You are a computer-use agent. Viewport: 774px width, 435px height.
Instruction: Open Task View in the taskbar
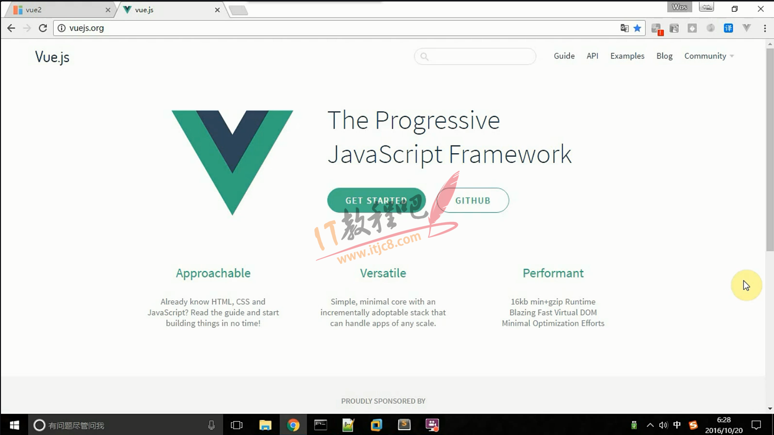coord(237,425)
